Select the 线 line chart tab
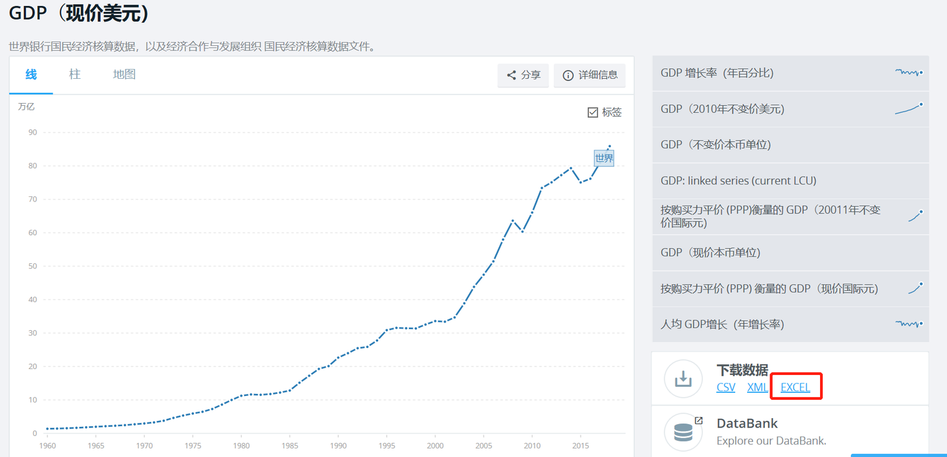The height and width of the screenshot is (457, 947). (31, 74)
